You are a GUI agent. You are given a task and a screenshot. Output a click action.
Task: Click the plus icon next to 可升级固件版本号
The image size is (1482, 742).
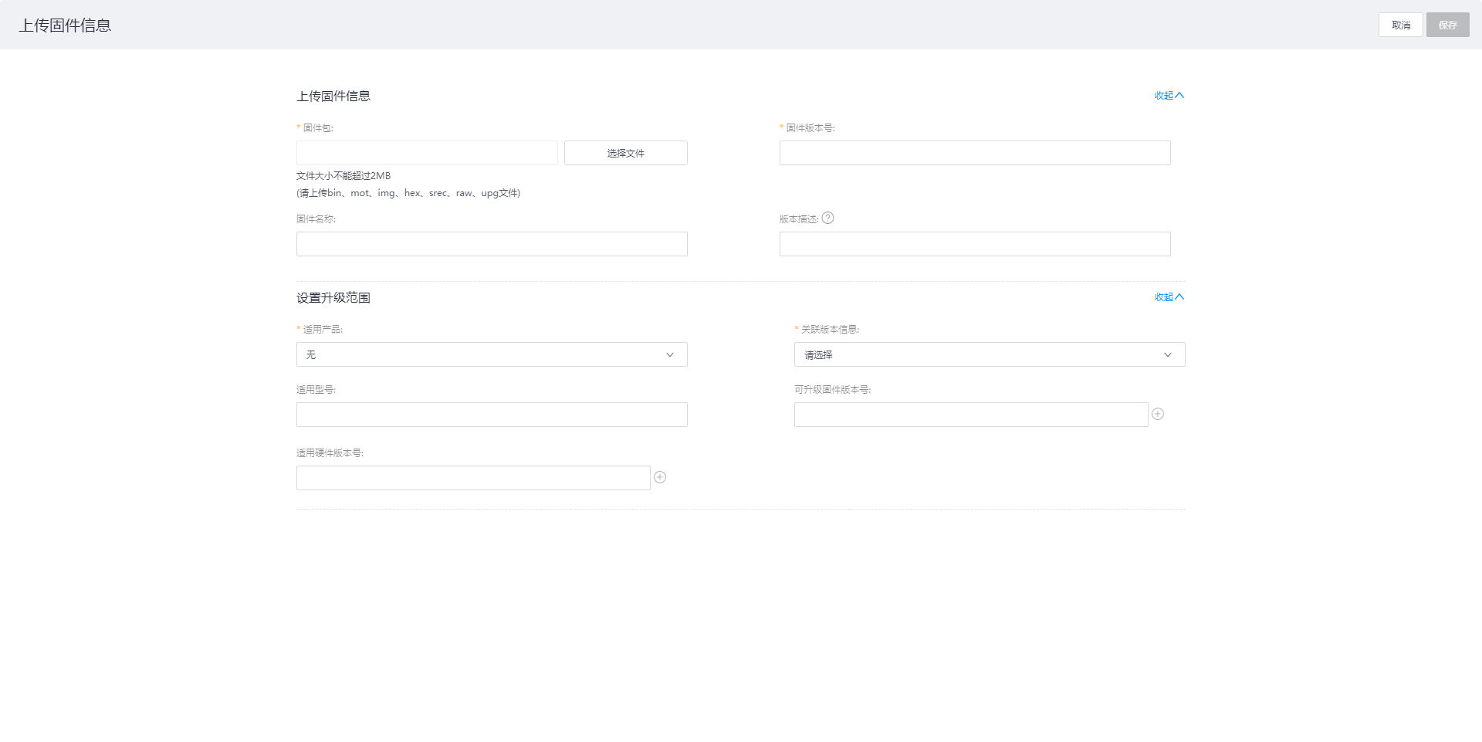(x=1157, y=415)
